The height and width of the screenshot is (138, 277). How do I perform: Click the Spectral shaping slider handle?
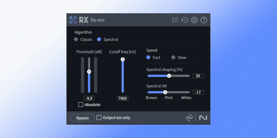click(169, 76)
